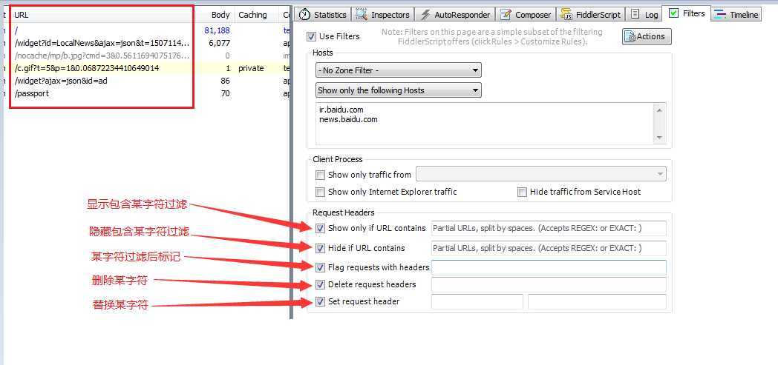Toggle Show only if URL contains checkbox
The image size is (778, 365).
click(320, 229)
